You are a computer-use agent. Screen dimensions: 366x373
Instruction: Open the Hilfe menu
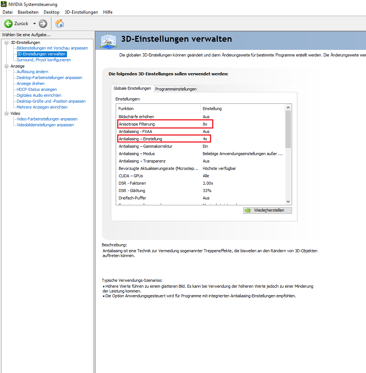(x=108, y=12)
